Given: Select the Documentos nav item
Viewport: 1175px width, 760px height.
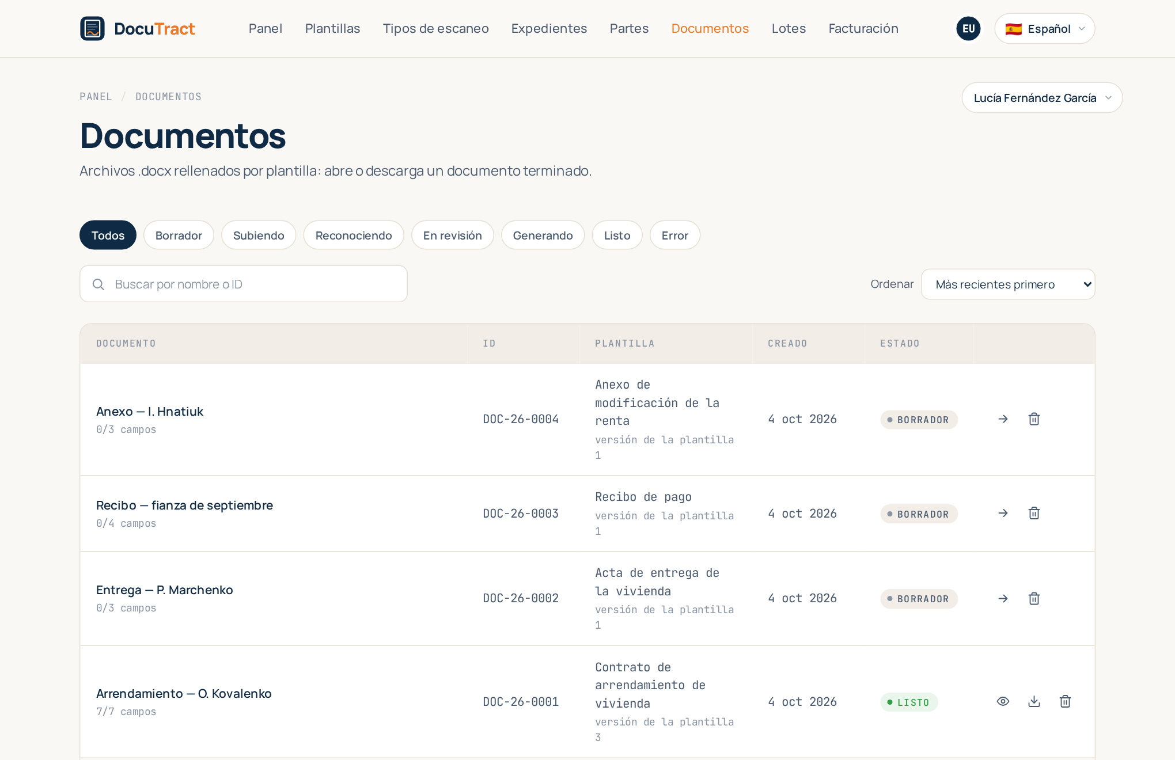Looking at the screenshot, I should [x=710, y=29].
